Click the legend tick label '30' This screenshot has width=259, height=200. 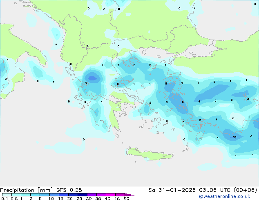click(89, 198)
